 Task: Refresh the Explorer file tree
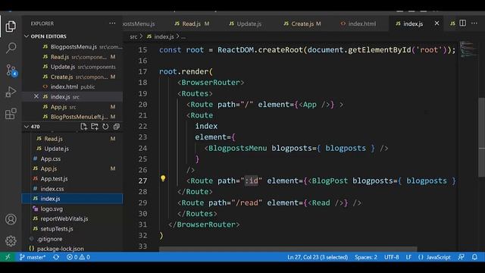pos(105,127)
